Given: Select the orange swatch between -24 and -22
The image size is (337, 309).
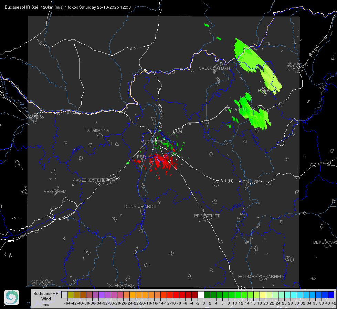Looking at the screenshot, I should [x=133, y=295].
